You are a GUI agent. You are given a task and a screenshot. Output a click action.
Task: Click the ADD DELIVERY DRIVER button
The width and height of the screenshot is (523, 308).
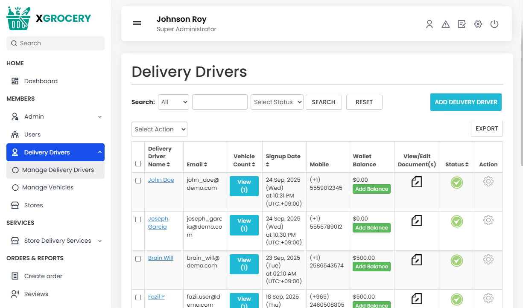[466, 102]
